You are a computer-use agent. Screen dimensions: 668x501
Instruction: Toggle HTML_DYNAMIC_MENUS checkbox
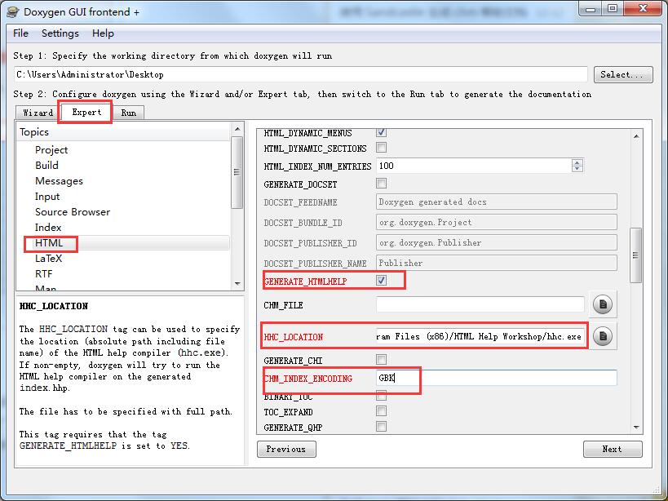[381, 132]
